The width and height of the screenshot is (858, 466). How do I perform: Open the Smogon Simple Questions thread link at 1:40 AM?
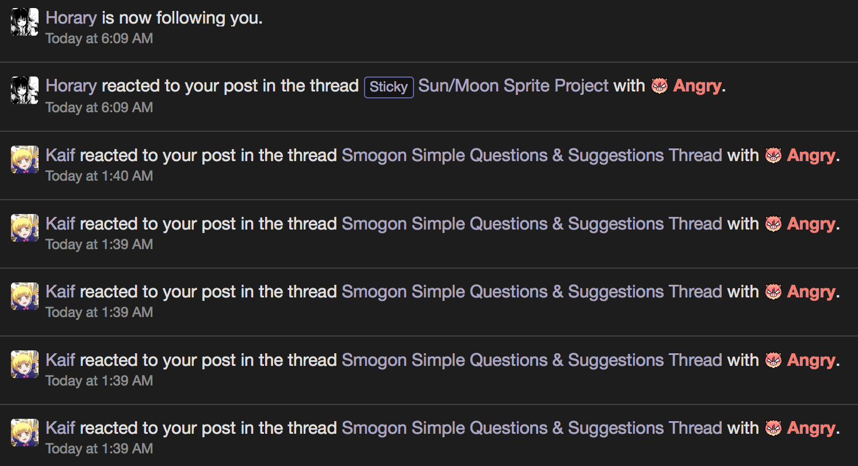point(532,155)
